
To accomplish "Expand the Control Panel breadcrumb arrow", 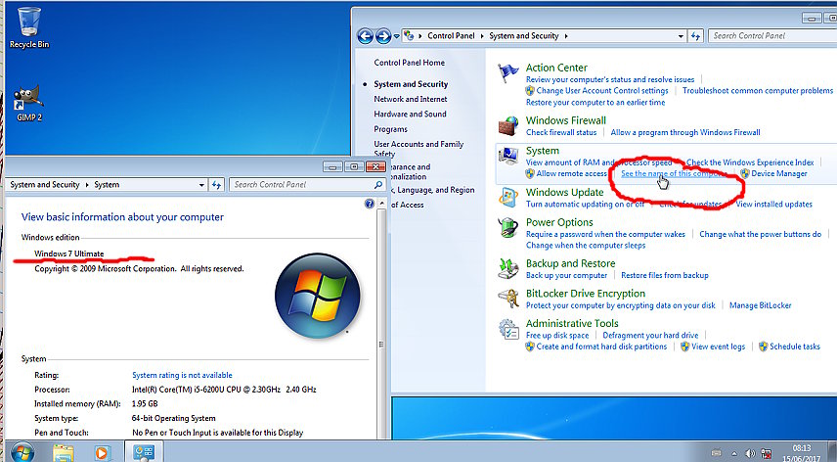I will (483, 36).
